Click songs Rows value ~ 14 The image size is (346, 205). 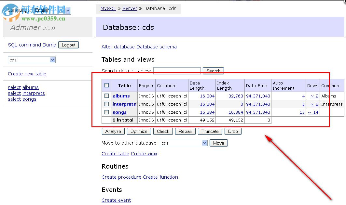[x=313, y=112]
